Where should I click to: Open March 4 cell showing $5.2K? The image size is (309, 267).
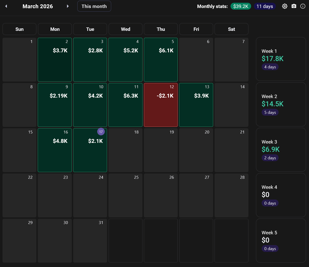(x=125, y=60)
